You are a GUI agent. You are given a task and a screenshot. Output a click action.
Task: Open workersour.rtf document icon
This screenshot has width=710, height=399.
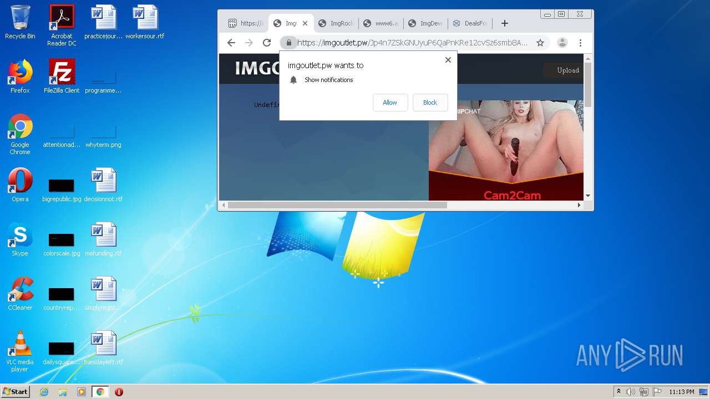pos(145,22)
